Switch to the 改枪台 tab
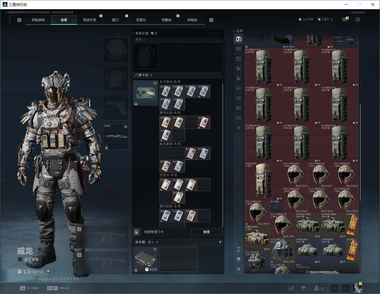Viewport: 380px width, 294px height. click(192, 20)
